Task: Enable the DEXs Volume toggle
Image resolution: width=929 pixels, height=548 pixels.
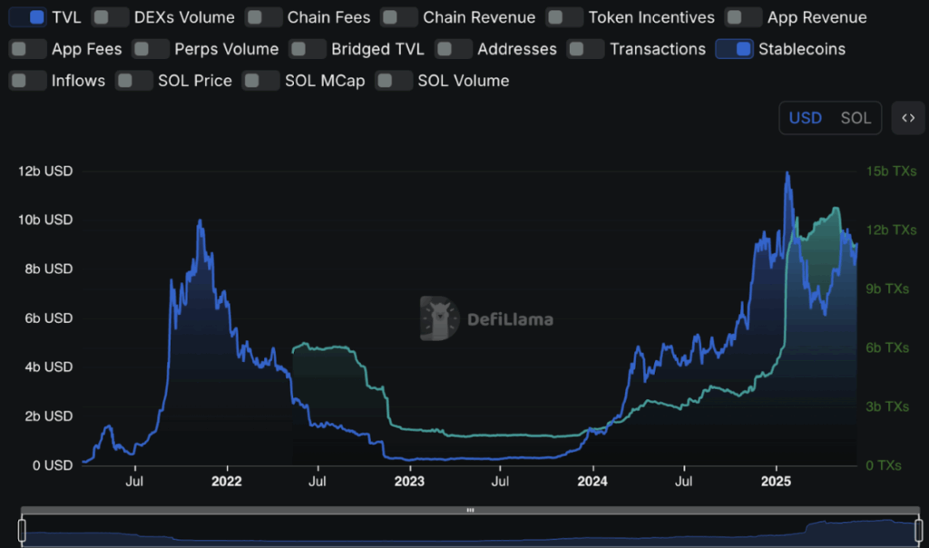Action: pos(110,17)
